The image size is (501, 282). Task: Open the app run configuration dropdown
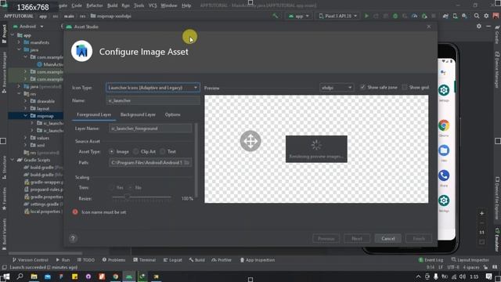298,16
